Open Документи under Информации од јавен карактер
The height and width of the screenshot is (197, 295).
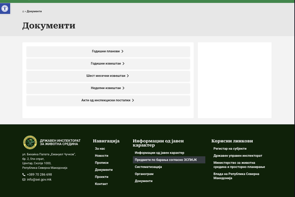144,181
